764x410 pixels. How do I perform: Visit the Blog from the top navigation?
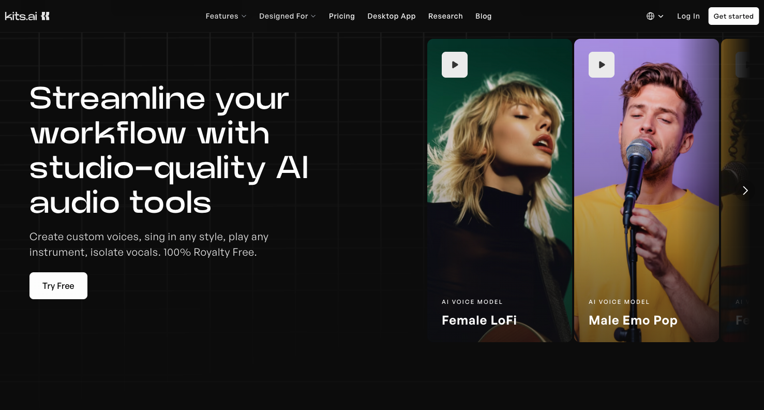[x=483, y=16]
